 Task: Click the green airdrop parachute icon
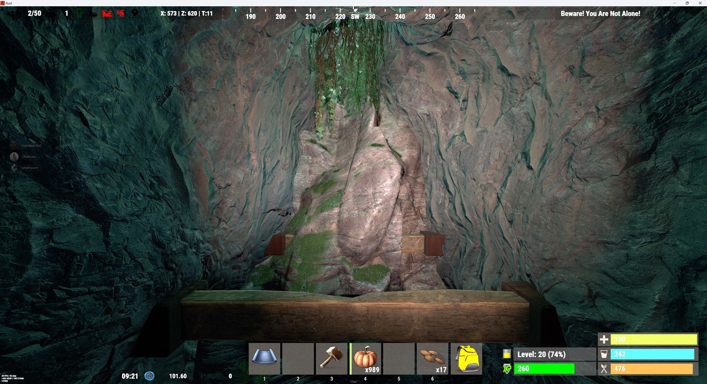tap(79, 14)
